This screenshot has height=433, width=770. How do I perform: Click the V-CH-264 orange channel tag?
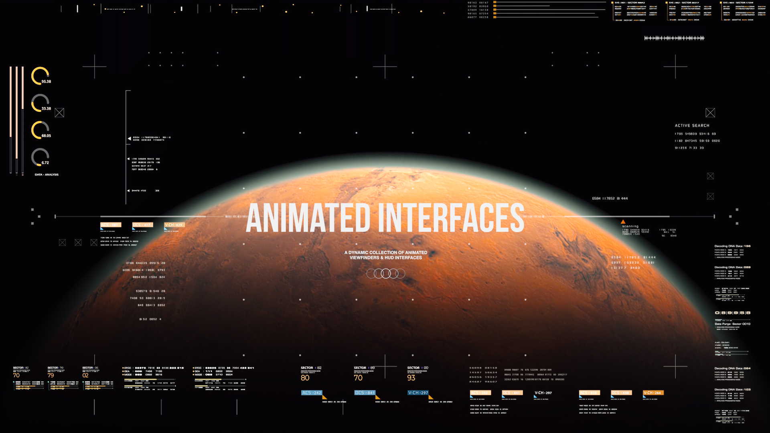click(654, 393)
